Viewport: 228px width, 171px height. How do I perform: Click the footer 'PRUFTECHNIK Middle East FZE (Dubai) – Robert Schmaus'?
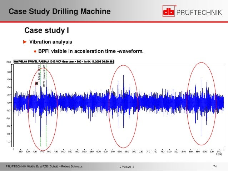[x=44, y=166]
